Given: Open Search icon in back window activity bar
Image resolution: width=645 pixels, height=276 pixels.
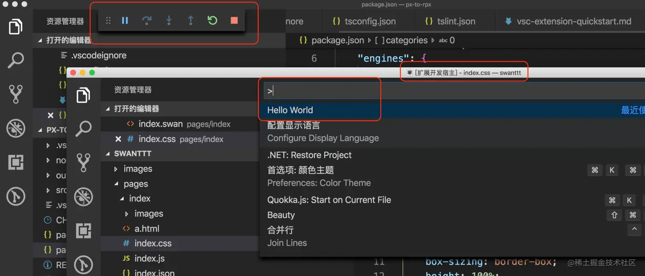Looking at the screenshot, I should pyautogui.click(x=15, y=60).
